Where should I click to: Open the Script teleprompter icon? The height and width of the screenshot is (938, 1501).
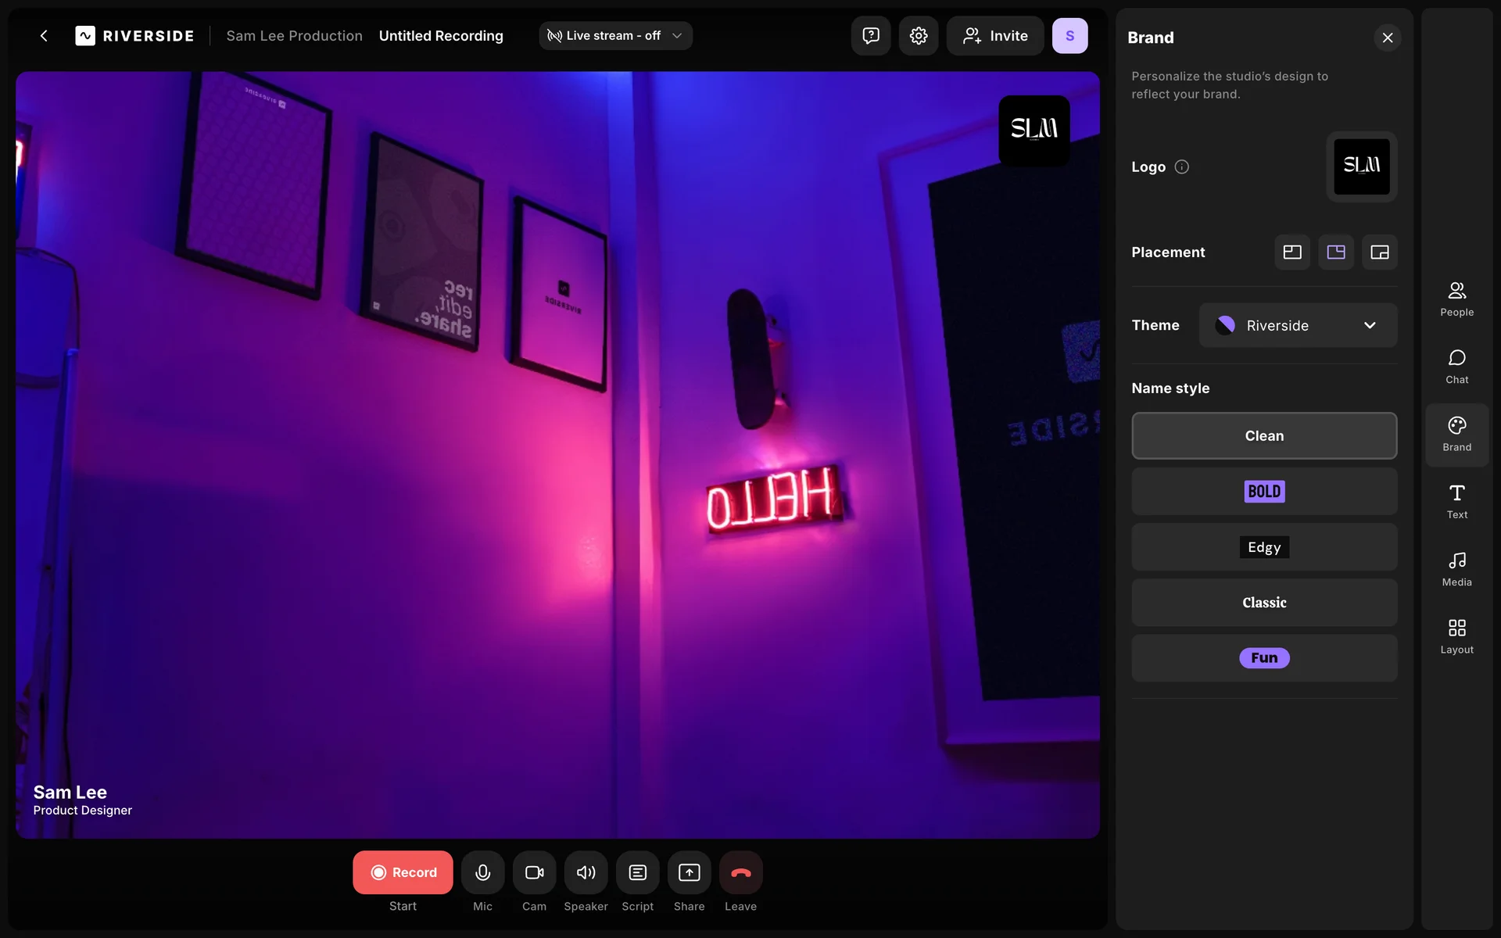coord(637,872)
